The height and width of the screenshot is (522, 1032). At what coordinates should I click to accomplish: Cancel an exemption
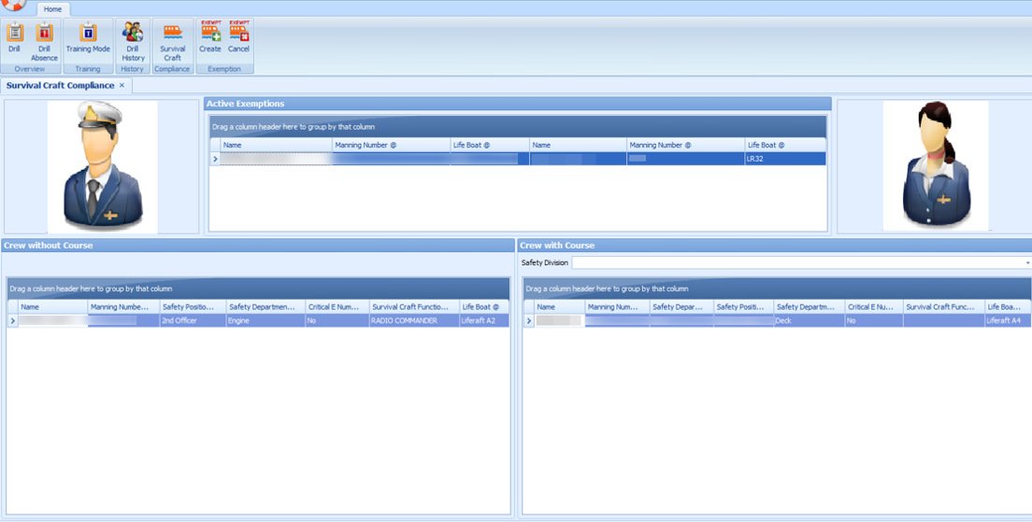[239, 36]
